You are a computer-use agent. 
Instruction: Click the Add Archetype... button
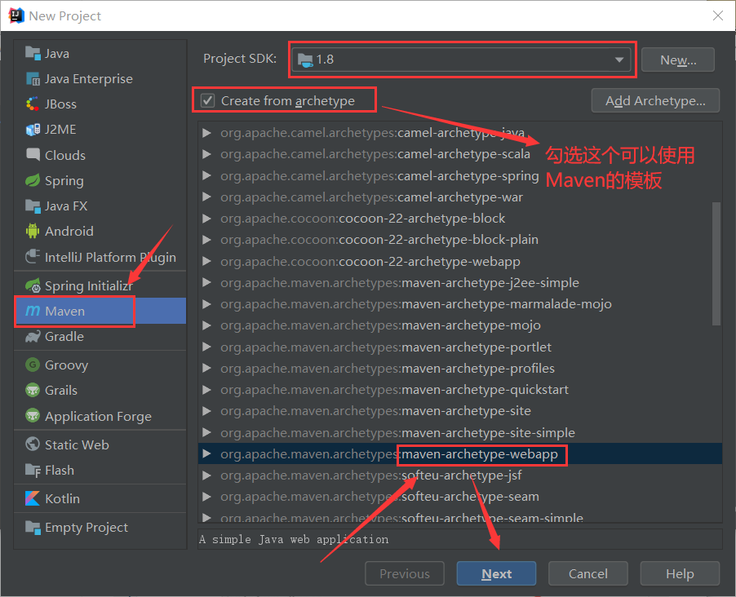(x=655, y=100)
